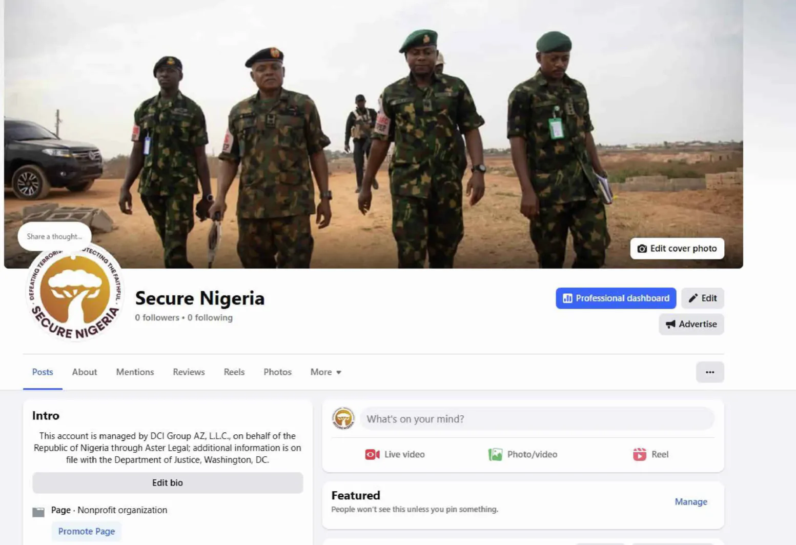Click the Live video camera icon
Screen dimensions: 796x545
(372, 454)
